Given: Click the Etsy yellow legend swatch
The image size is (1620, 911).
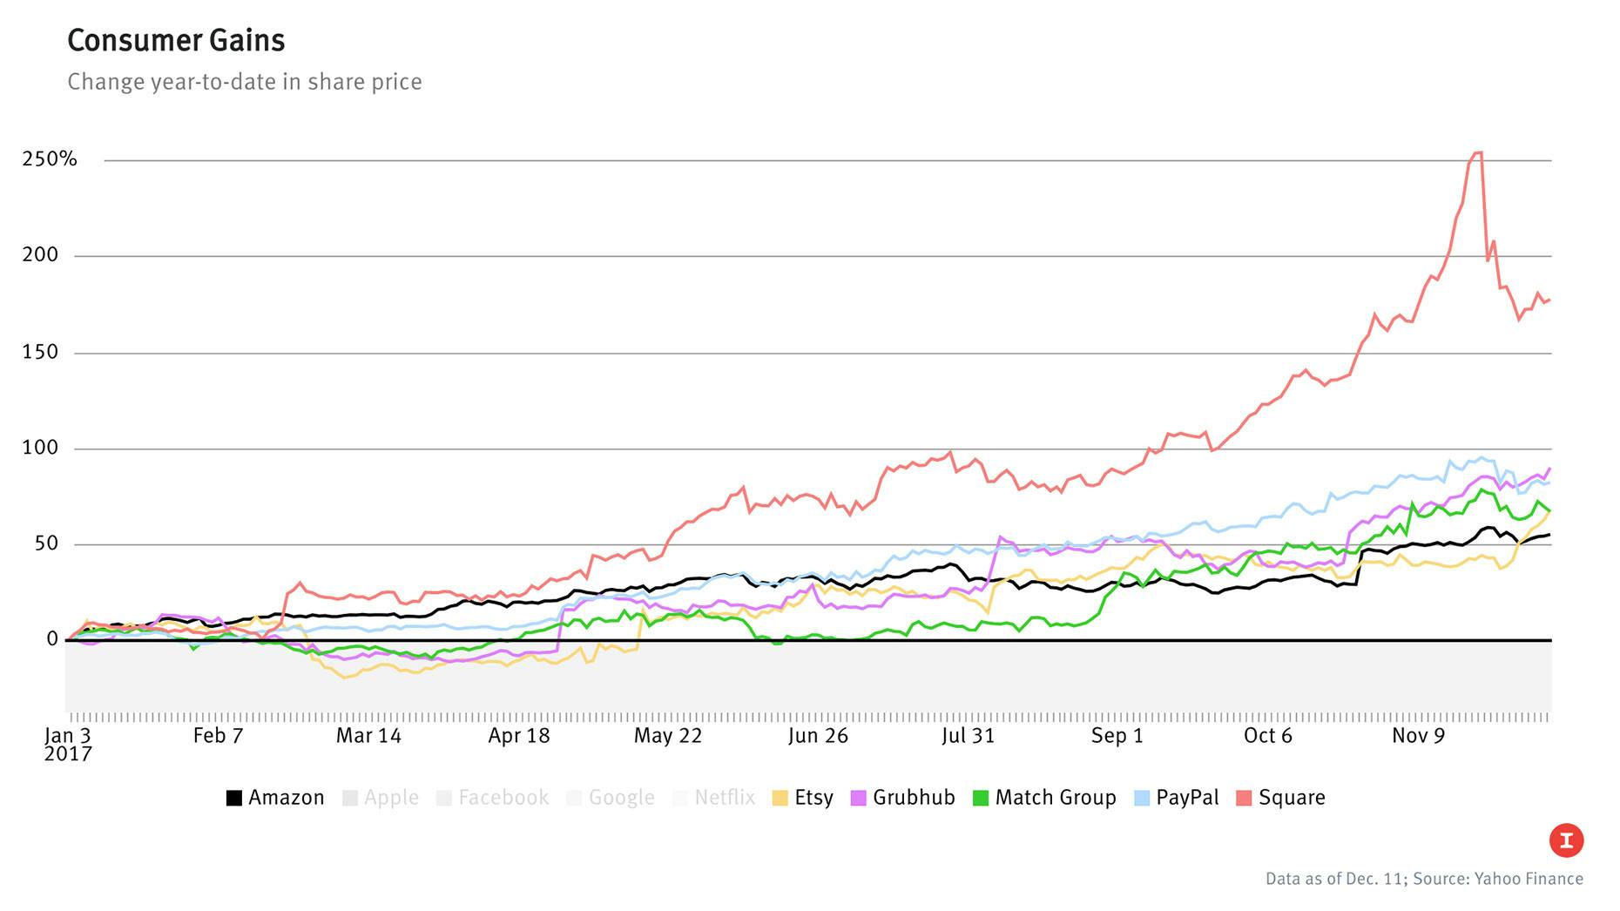Looking at the screenshot, I should (780, 798).
